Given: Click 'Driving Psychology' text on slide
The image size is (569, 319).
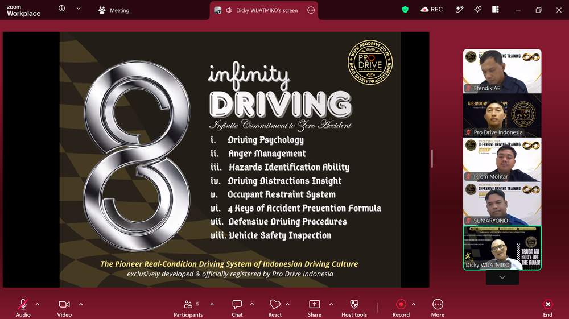Looking at the screenshot, I should (x=266, y=140).
